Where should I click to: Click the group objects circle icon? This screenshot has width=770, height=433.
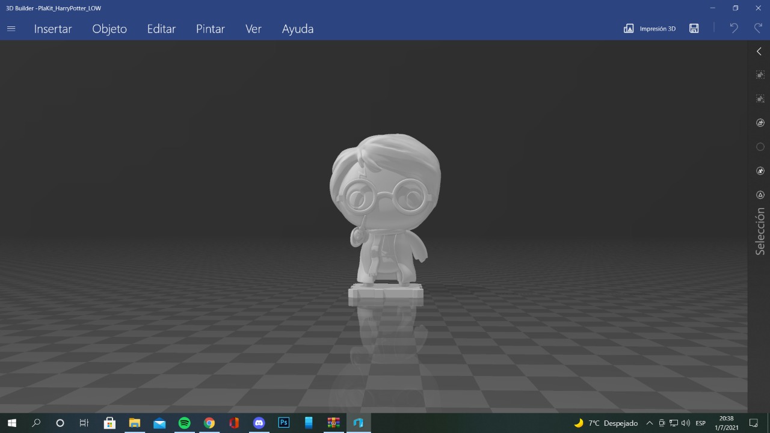pyautogui.click(x=760, y=123)
